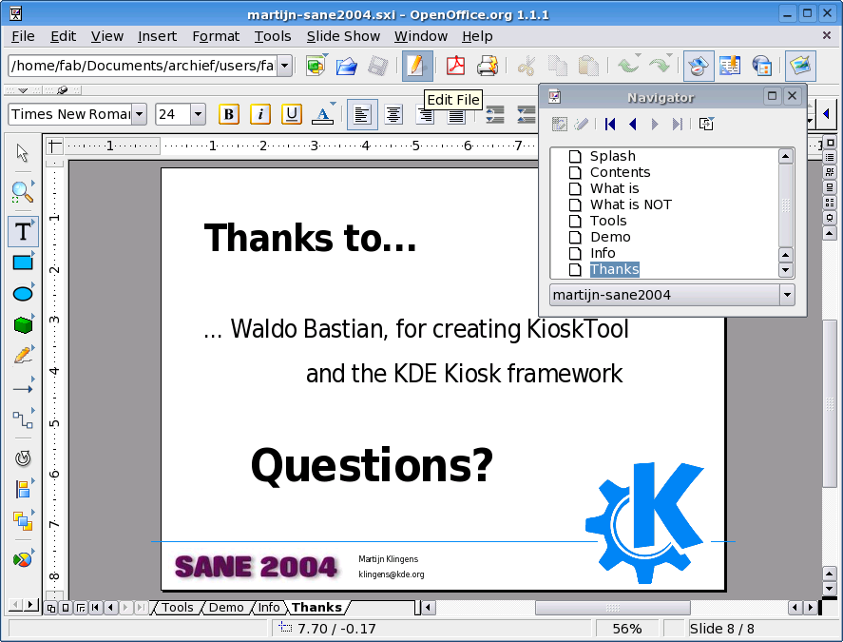Expand the main toolbar handle arrow
Image resolution: width=843 pixels, height=642 pixels.
(23, 90)
